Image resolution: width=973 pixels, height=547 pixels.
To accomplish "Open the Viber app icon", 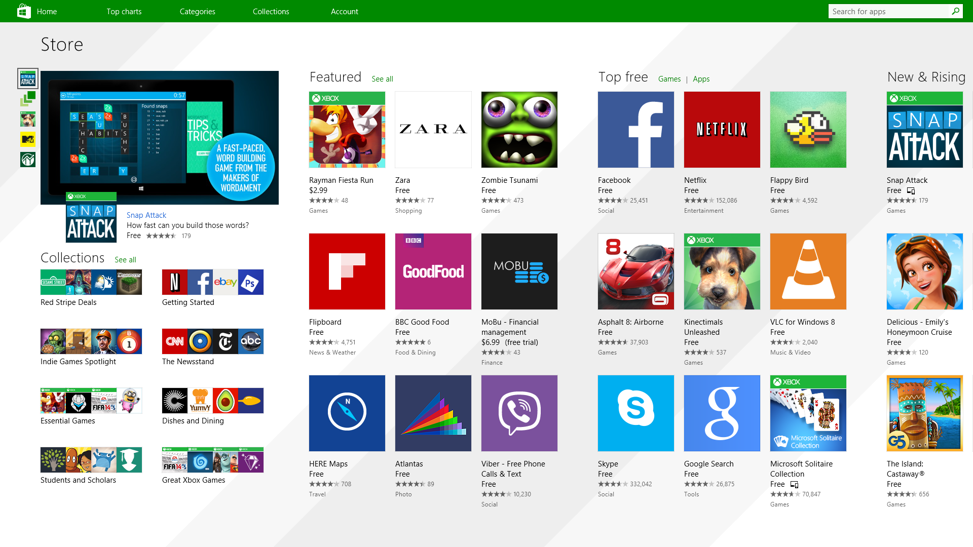I will 519,413.
